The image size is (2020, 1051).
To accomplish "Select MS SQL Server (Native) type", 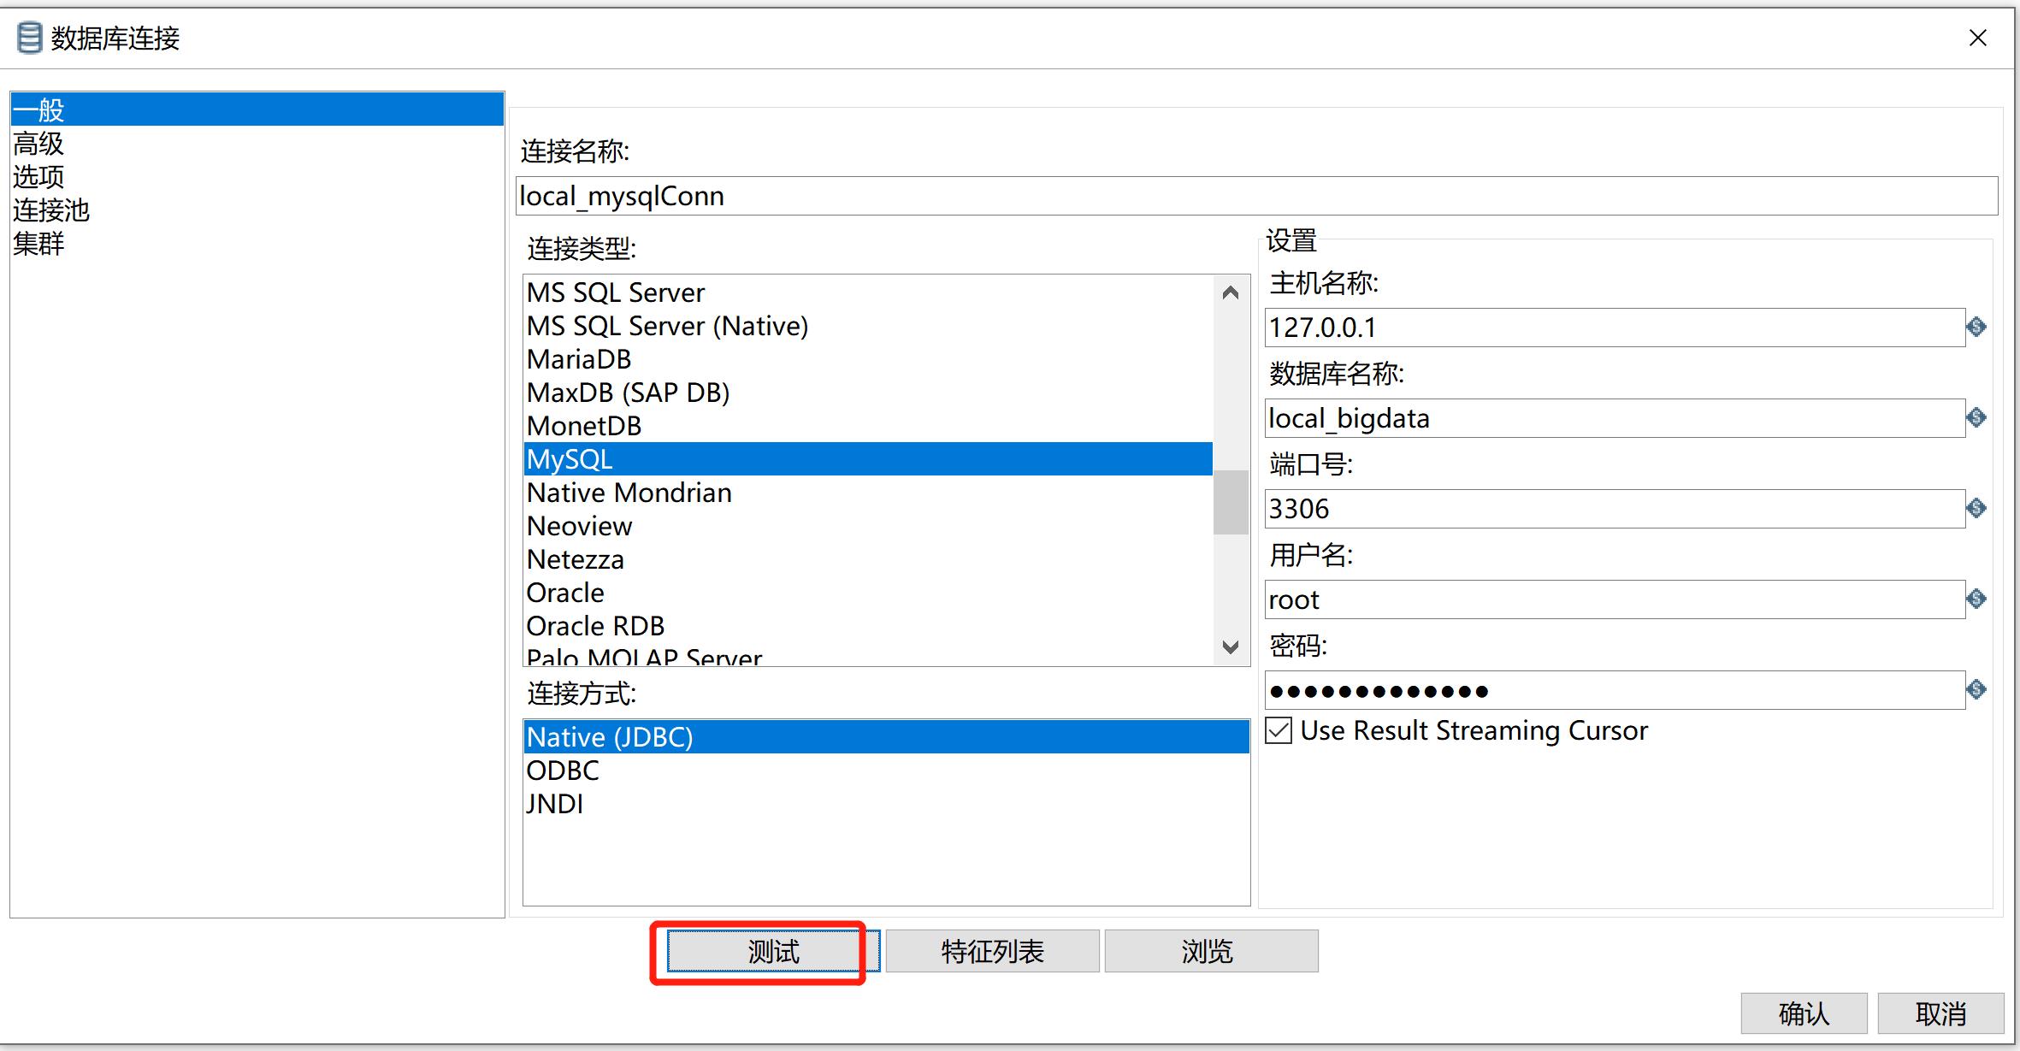I will pos(868,326).
